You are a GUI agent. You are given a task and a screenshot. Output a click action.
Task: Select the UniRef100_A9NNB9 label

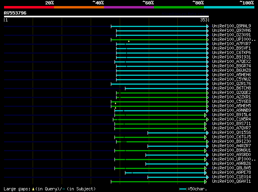(x=231, y=111)
